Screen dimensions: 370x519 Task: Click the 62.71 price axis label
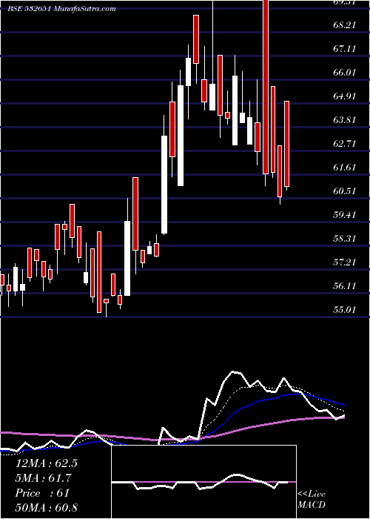coord(345,144)
